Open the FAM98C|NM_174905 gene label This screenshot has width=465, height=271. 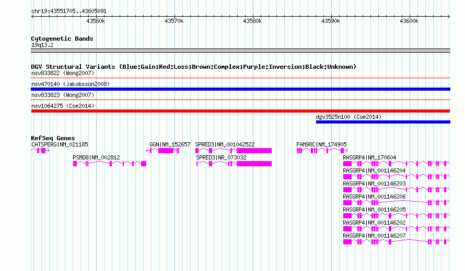[x=321, y=144]
